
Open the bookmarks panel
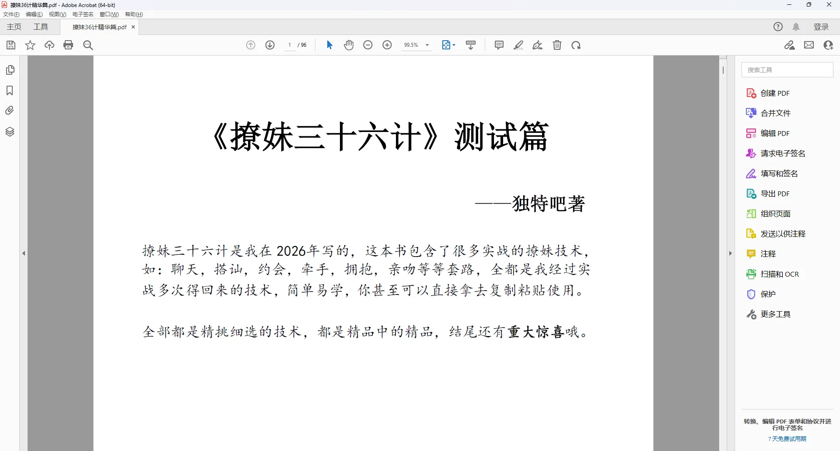pos(10,90)
